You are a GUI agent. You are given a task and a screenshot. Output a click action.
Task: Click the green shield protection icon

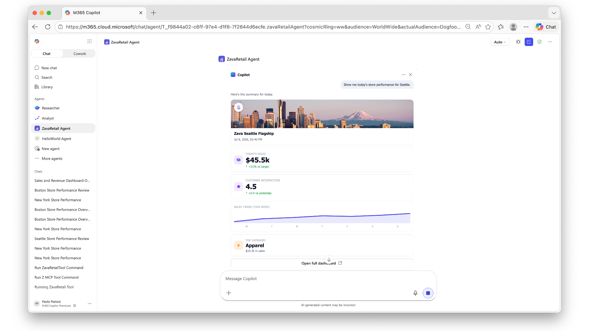pyautogui.click(x=540, y=42)
